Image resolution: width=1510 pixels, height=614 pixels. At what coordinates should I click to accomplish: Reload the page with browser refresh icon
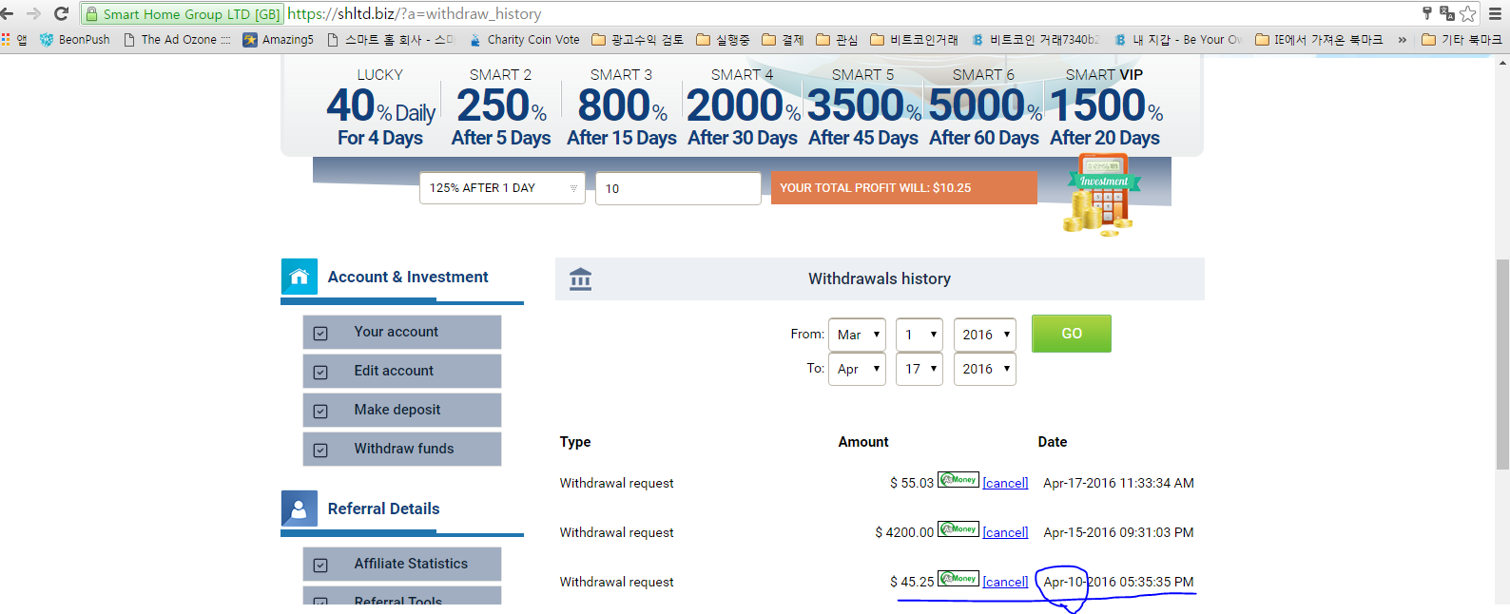(x=62, y=13)
